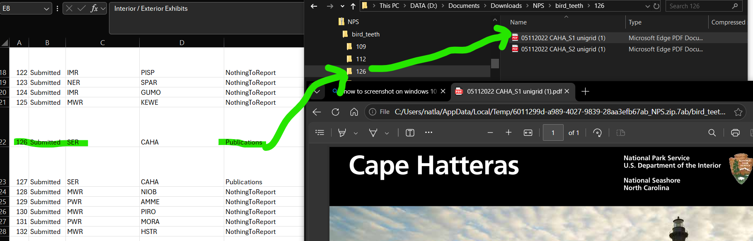Choose the Add text tool in PDF toolbar

click(x=410, y=133)
